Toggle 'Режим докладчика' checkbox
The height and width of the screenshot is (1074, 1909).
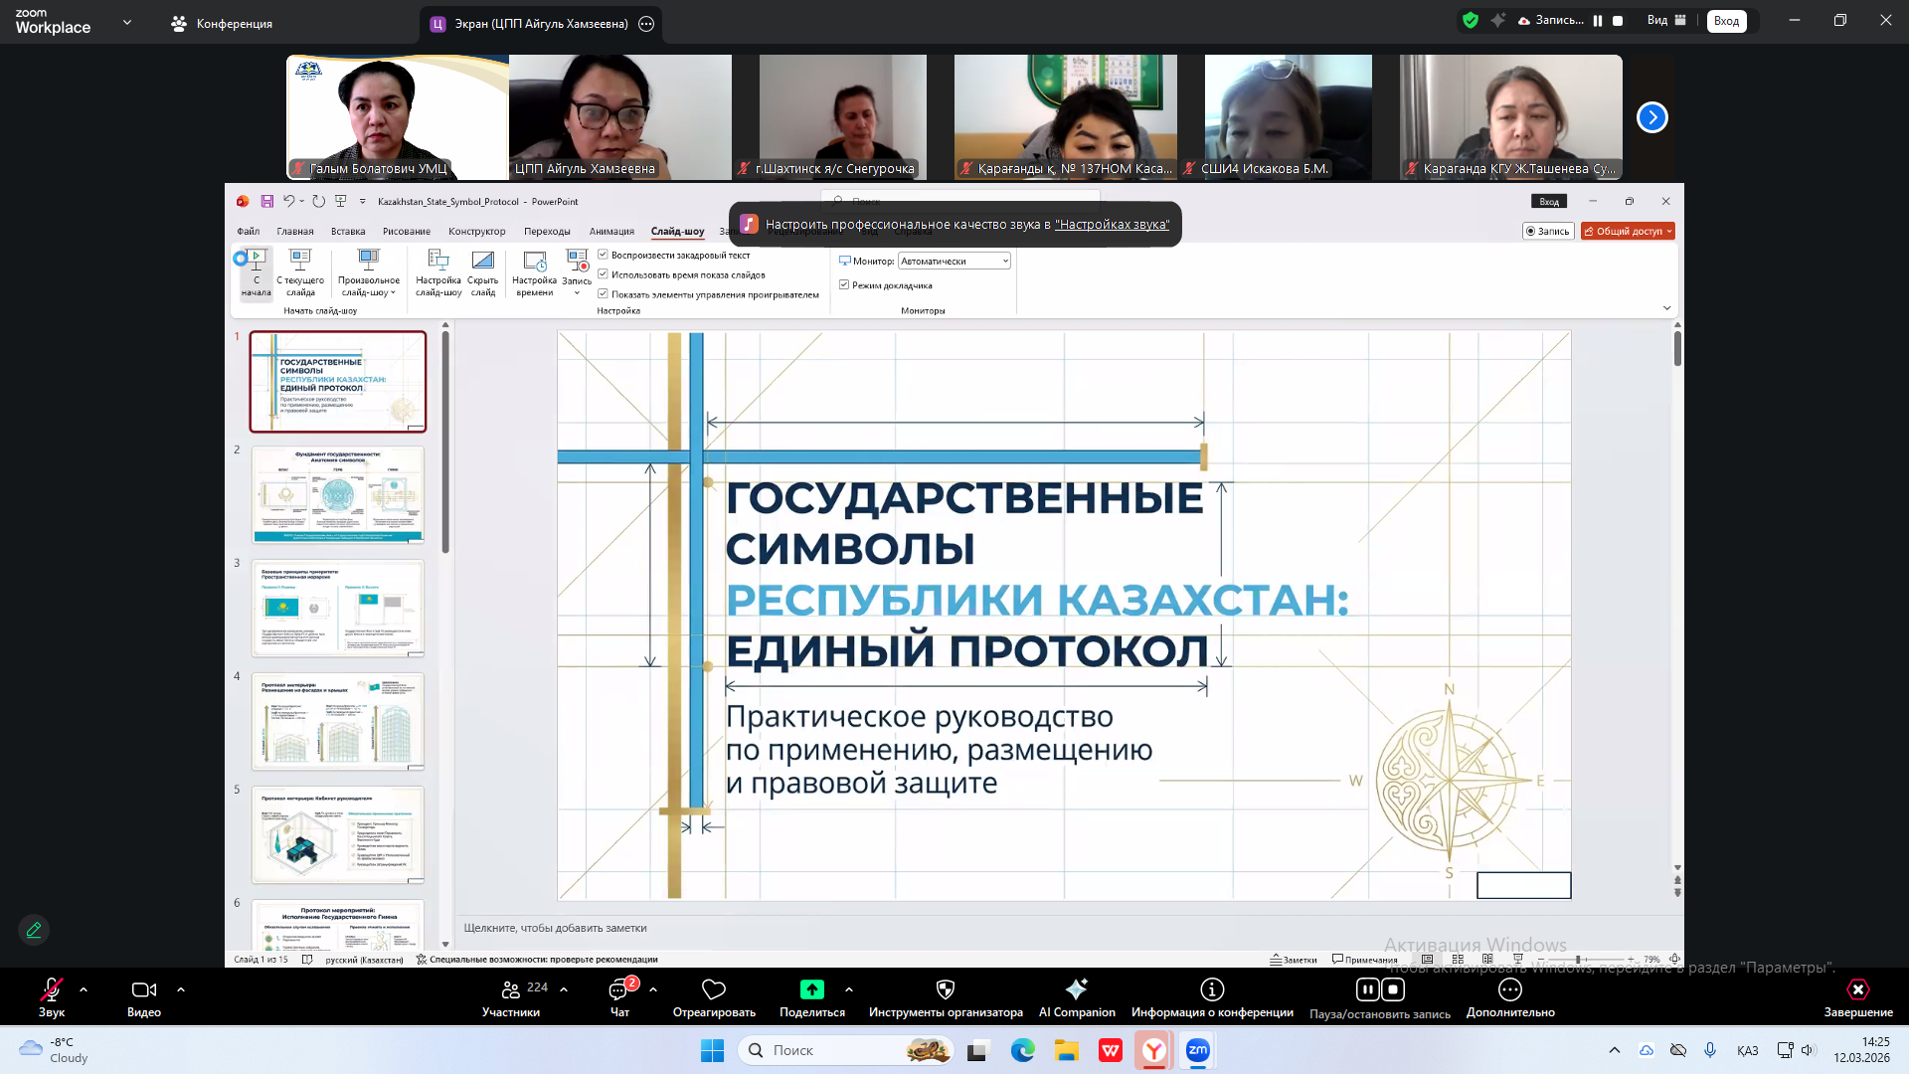[x=843, y=285]
